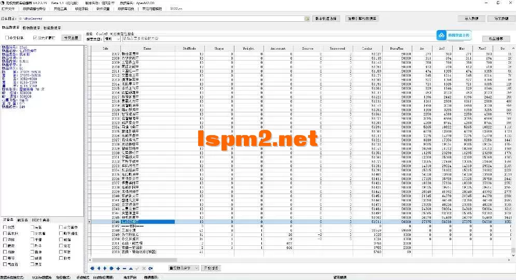Open the 常见问题解答 menu
This screenshot has height=280, width=516.
pyautogui.click(x=152, y=9)
